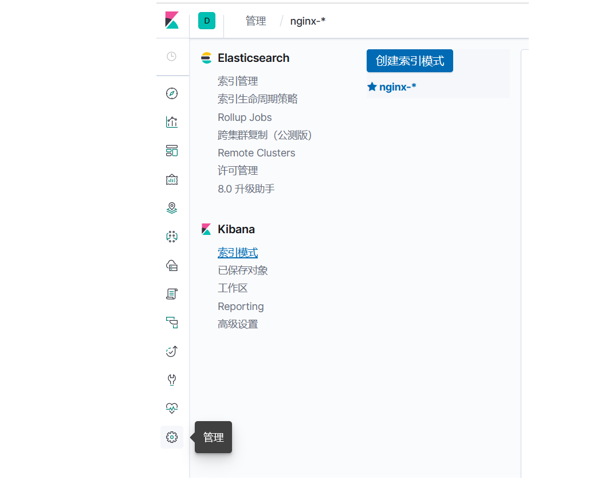Open Uptime icon in sidebar
Screen dimensions: 613x487
tap(172, 351)
